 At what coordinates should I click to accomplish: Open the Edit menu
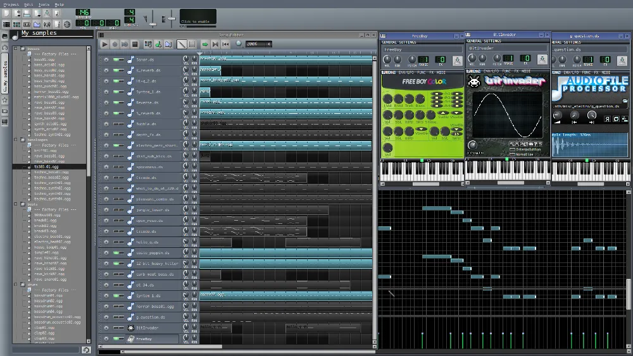pos(28,4)
